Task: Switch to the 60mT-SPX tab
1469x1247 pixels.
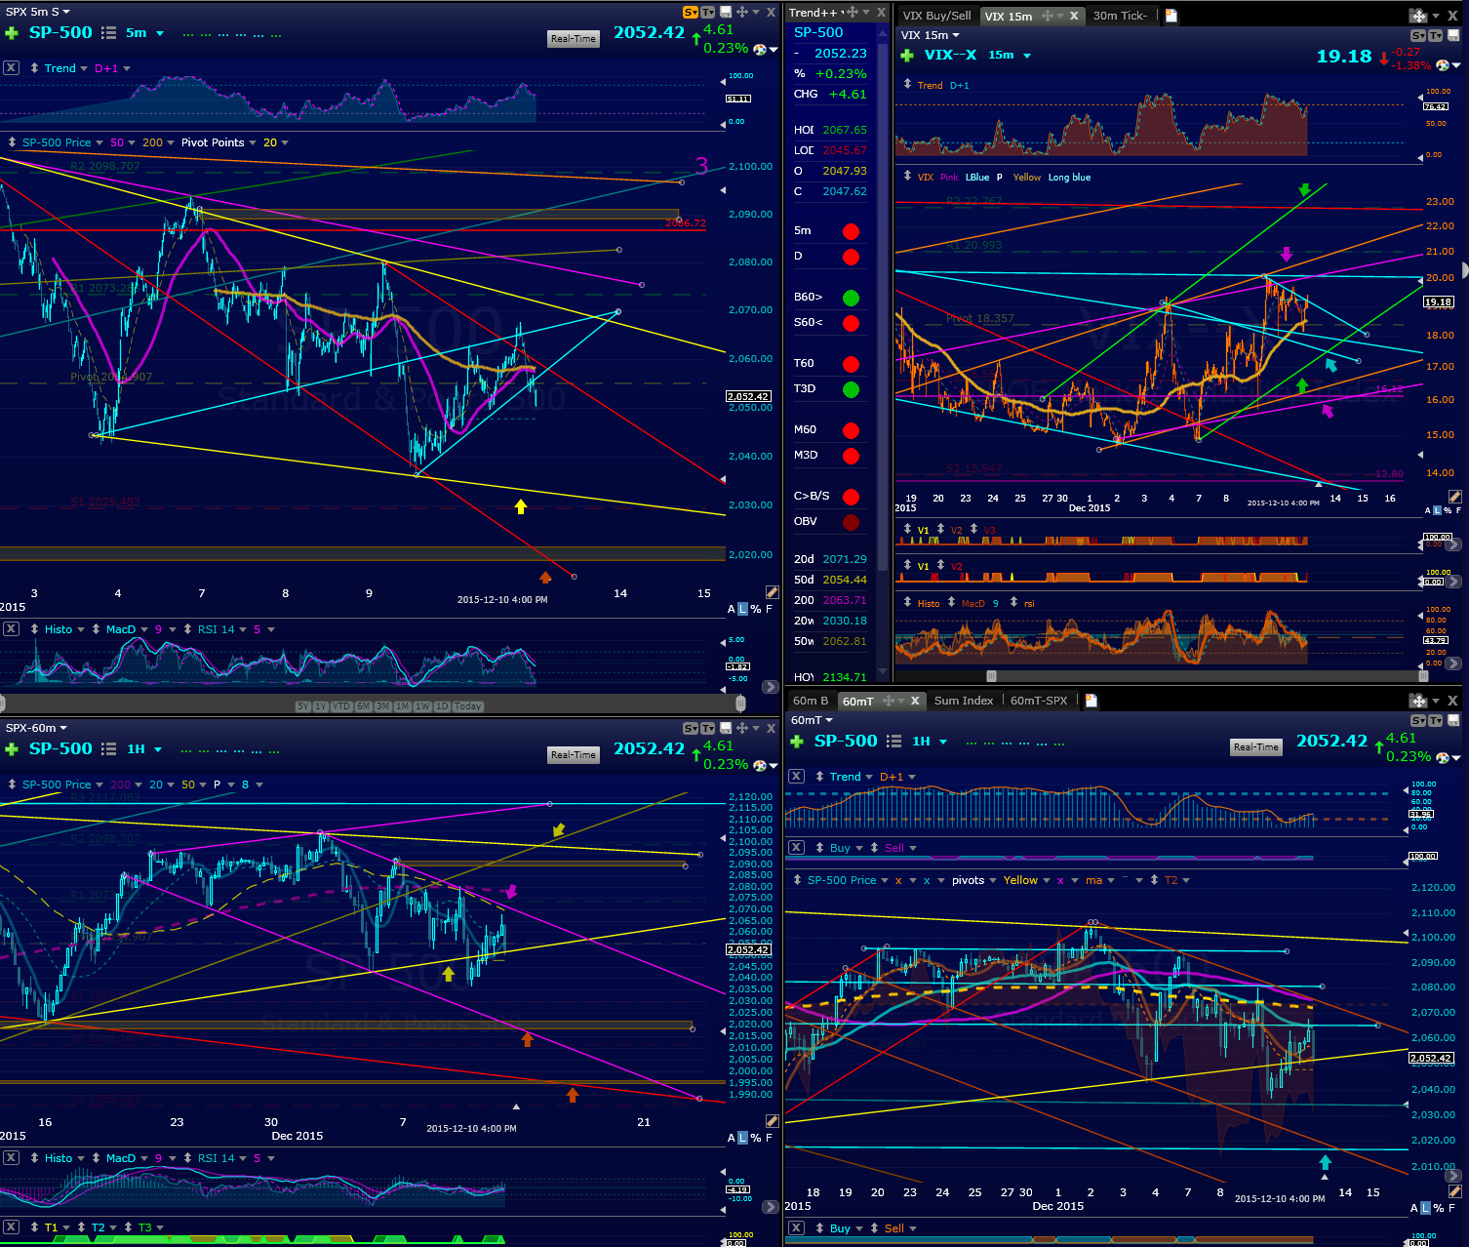Action: point(1039,701)
